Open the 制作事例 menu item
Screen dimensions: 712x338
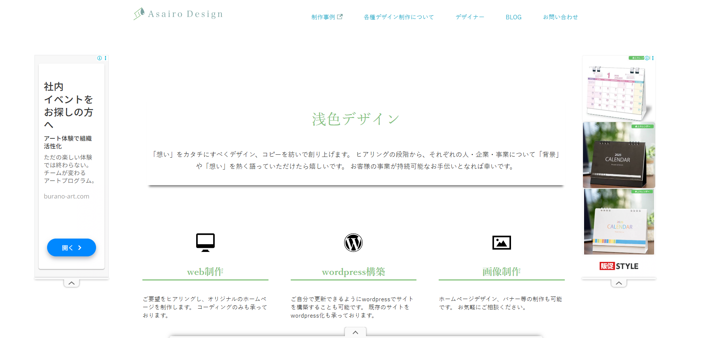coord(323,17)
